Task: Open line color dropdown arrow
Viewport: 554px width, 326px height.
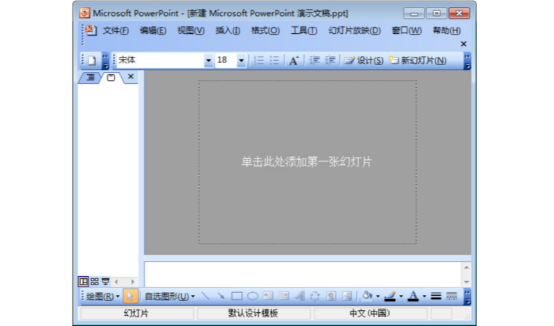Action: click(x=401, y=296)
